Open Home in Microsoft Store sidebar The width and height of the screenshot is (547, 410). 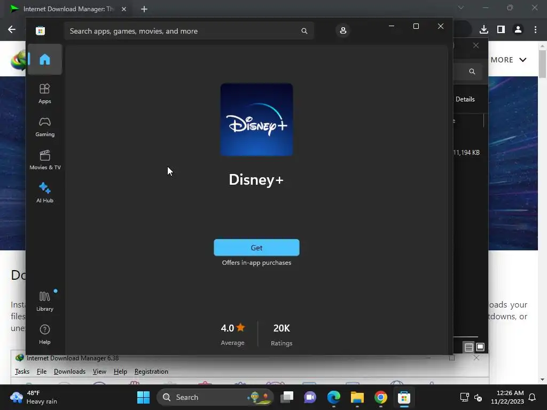click(45, 59)
